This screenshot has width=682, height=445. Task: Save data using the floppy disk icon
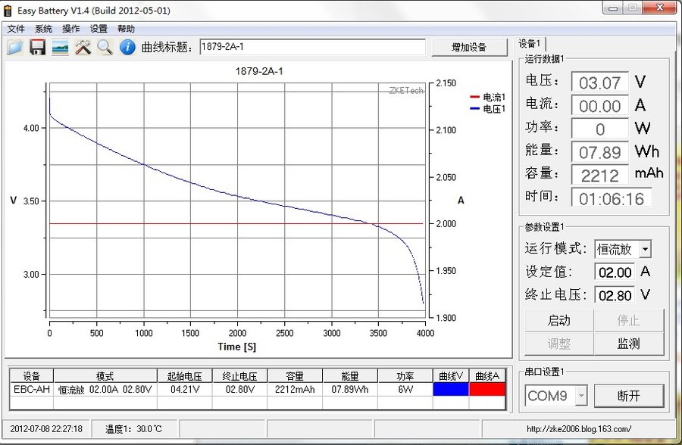(38, 47)
